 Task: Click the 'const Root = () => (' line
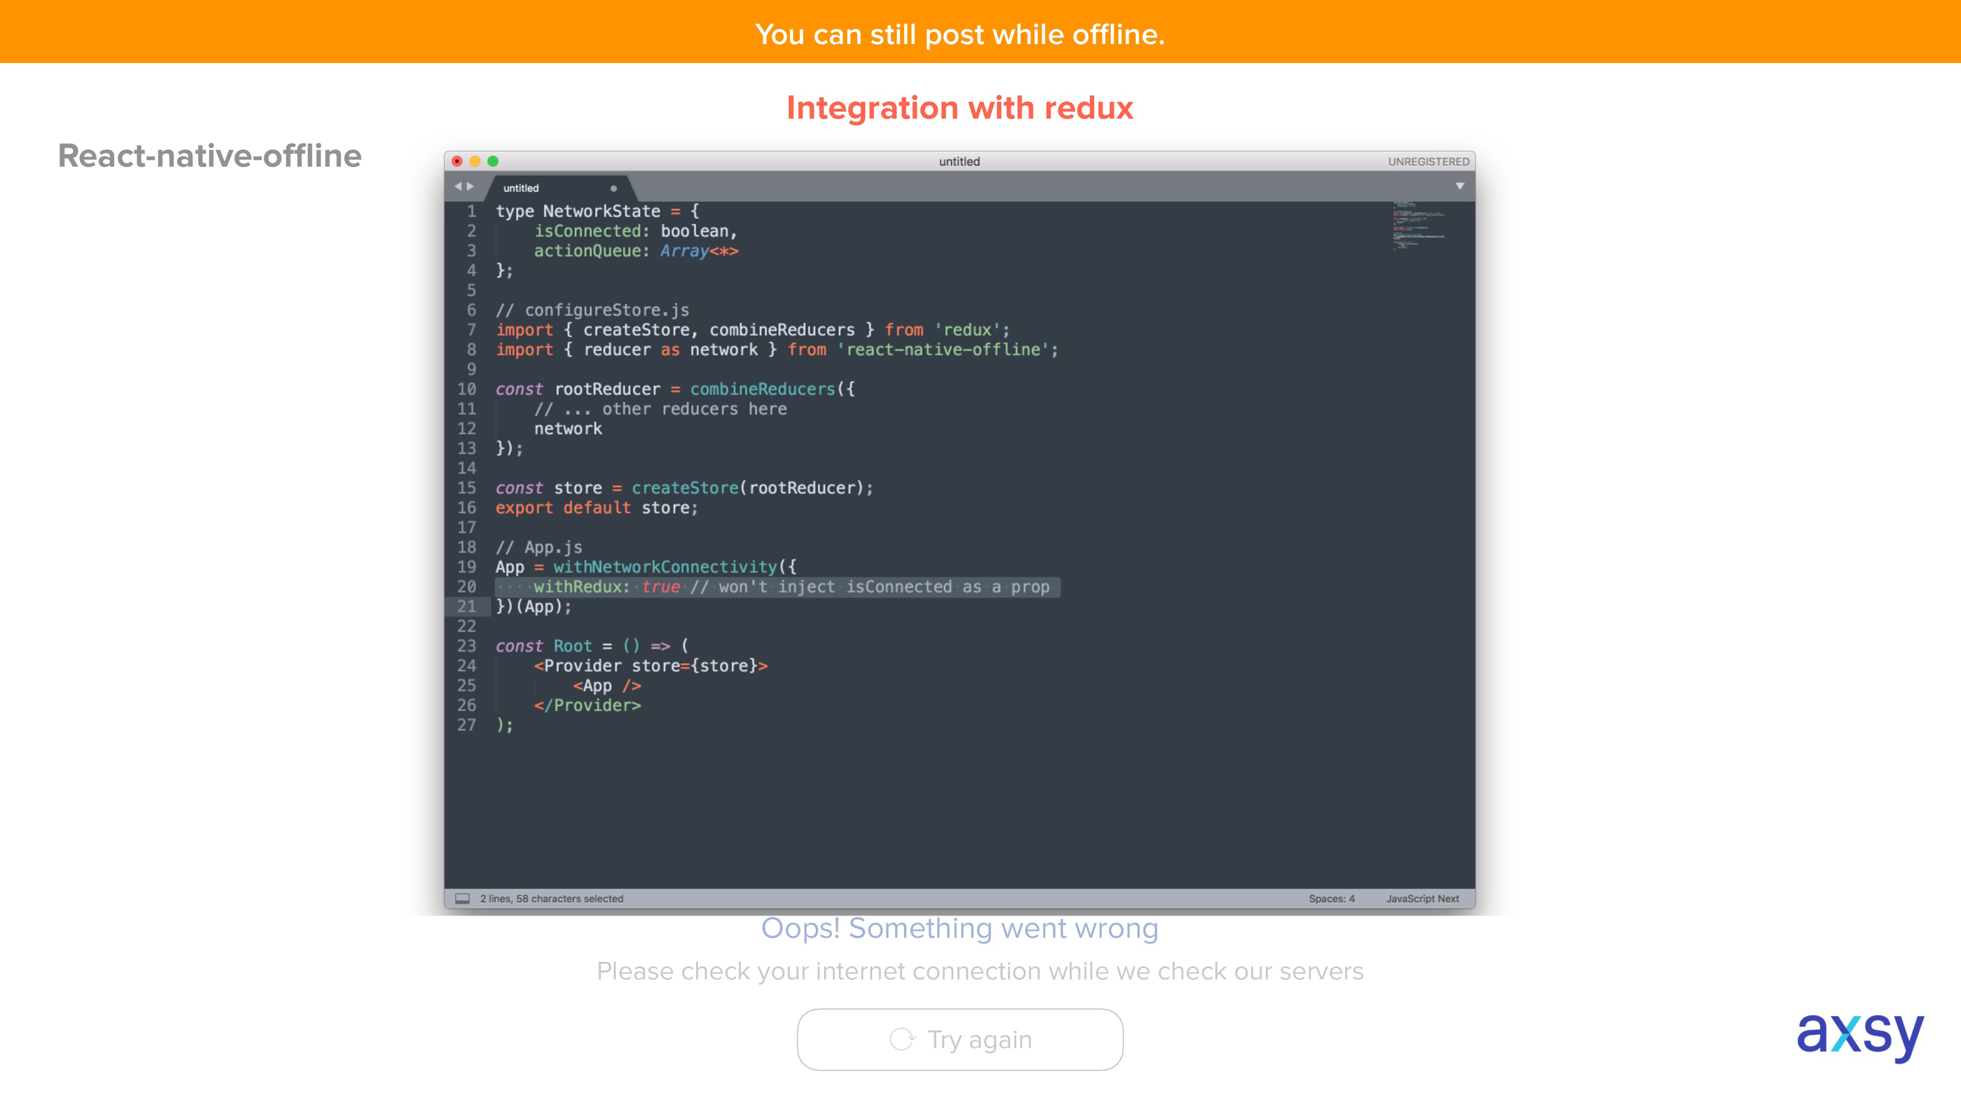(592, 646)
